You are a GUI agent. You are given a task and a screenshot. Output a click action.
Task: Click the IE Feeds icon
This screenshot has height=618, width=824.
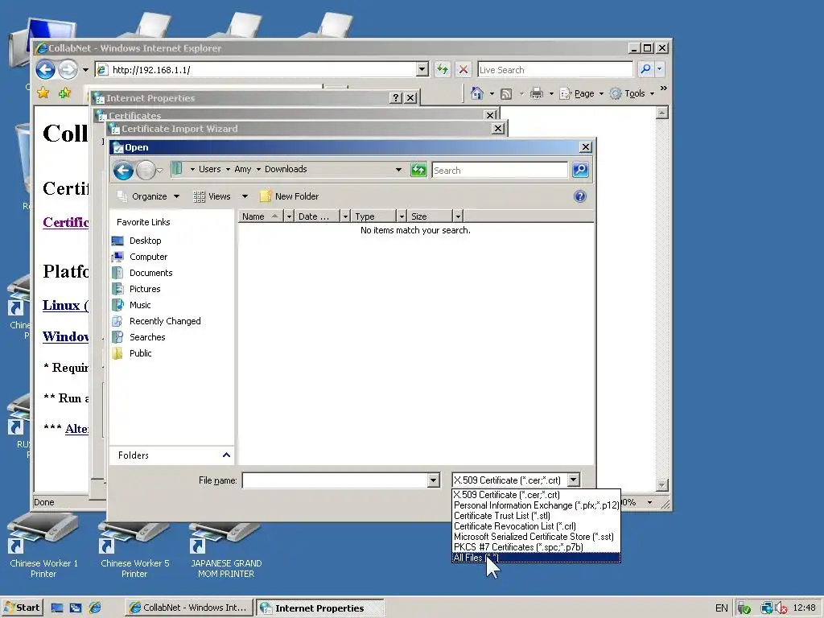[506, 93]
